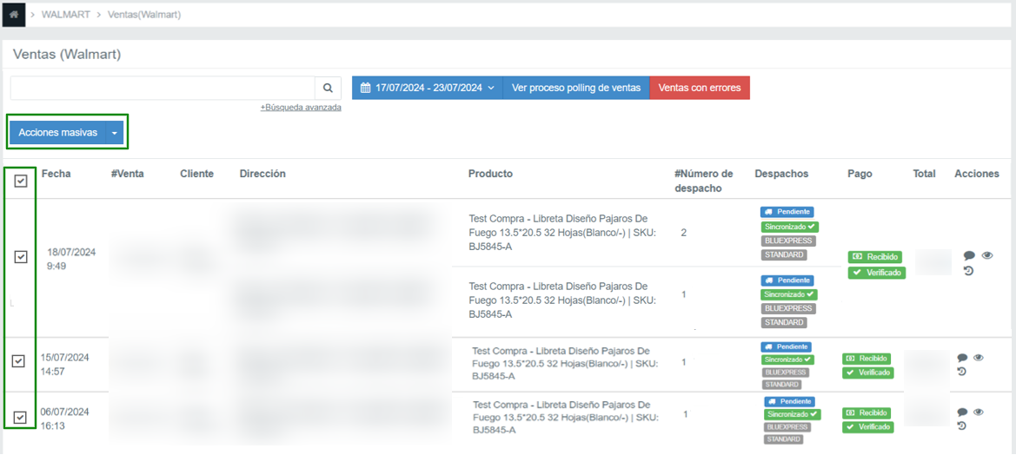Image resolution: width=1016 pixels, height=455 pixels.
Task: Click the Sincronizado badge in 06/07/2024 row
Action: pyautogui.click(x=792, y=414)
